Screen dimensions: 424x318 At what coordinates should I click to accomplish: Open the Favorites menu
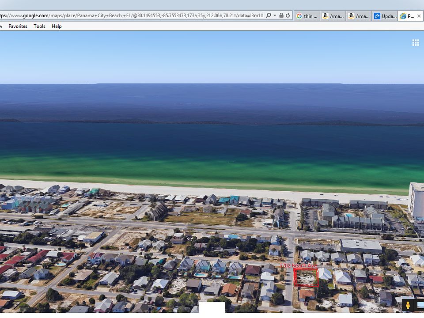point(18,26)
